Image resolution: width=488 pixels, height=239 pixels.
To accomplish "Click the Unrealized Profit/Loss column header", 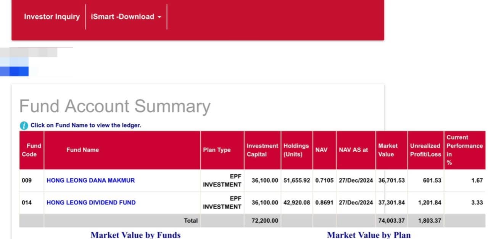I will click(x=425, y=150).
